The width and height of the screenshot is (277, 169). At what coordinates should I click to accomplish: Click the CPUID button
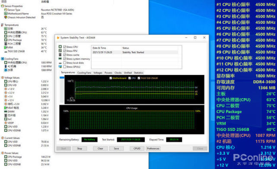[x=137, y=149]
